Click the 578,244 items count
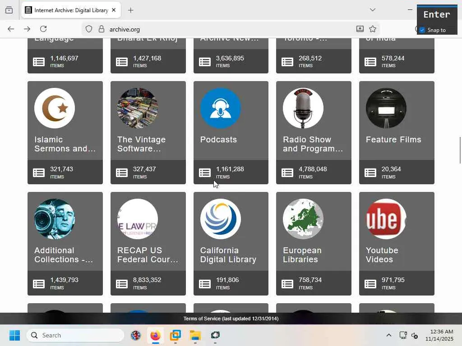 point(393,58)
